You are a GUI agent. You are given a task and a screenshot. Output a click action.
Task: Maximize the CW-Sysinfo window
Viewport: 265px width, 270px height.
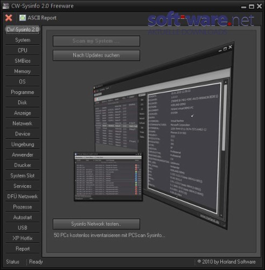click(252, 6)
